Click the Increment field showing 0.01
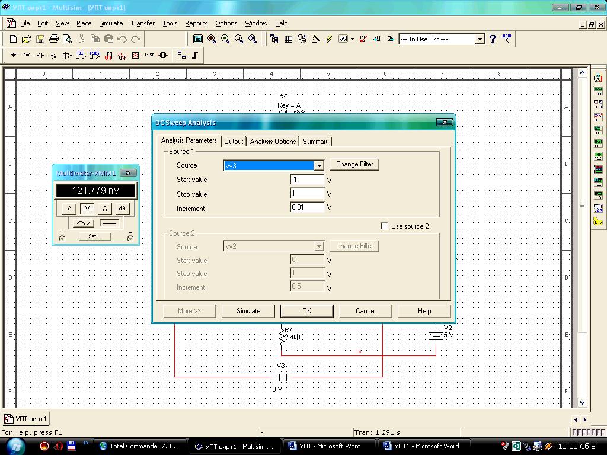 [307, 207]
